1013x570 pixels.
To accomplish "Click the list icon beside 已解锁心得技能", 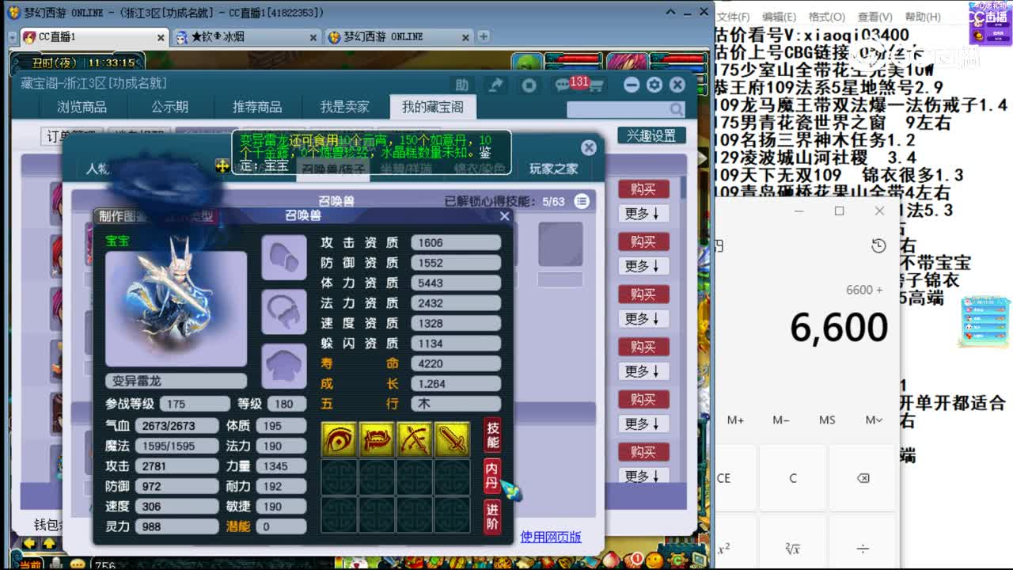I will (x=582, y=201).
